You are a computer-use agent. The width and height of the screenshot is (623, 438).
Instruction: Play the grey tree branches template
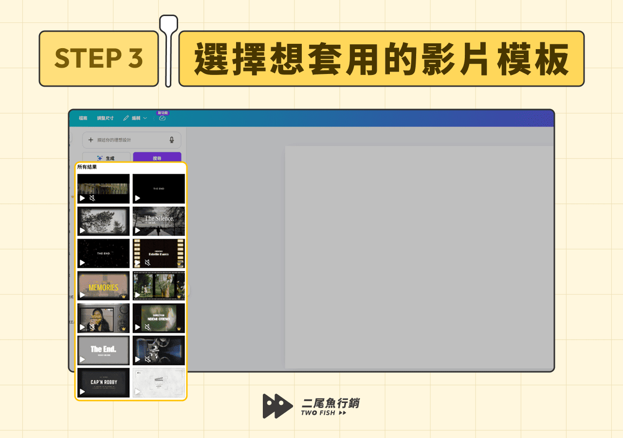pyautogui.click(x=82, y=230)
